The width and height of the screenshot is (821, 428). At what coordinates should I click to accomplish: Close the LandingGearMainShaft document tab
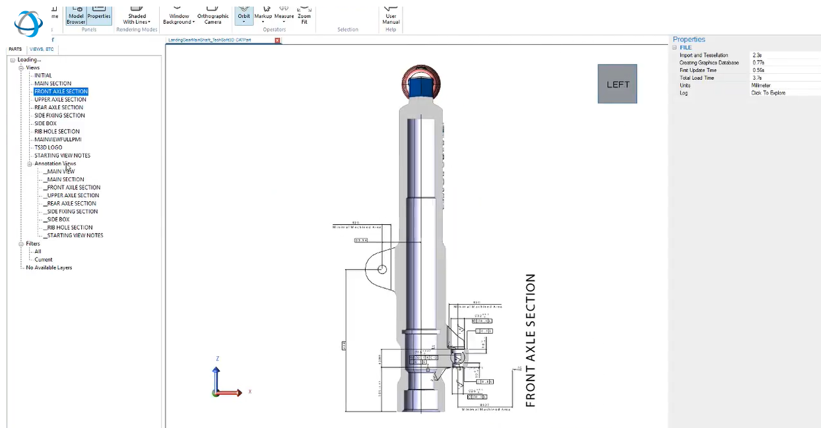[x=277, y=40]
